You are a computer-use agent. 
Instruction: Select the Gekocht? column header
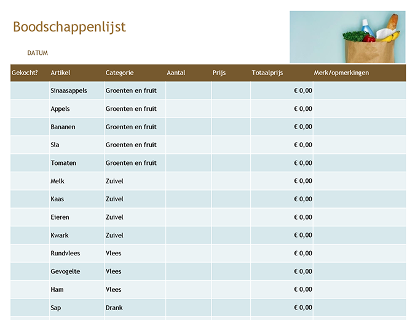tap(25, 73)
